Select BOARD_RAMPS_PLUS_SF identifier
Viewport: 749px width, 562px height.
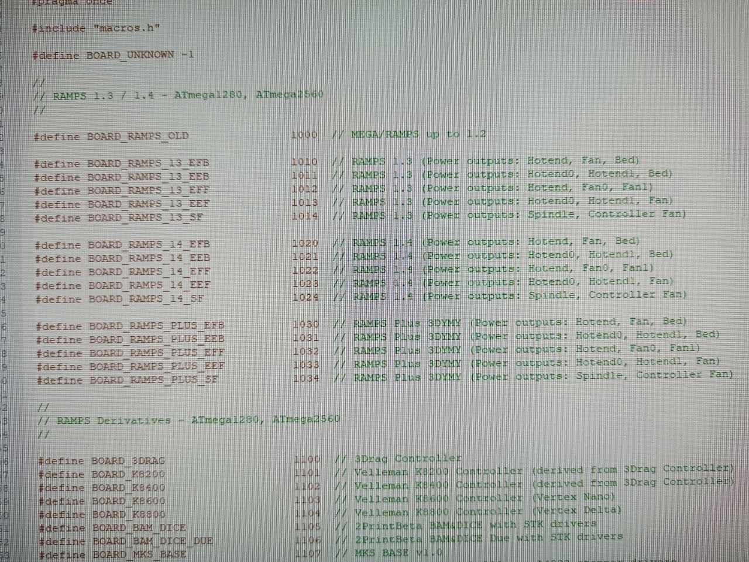(x=154, y=380)
